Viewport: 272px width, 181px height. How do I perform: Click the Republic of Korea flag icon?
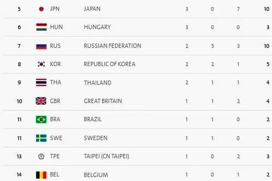coord(41,64)
